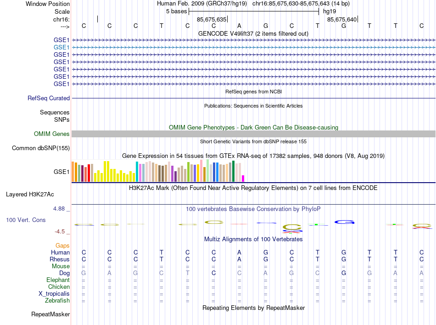This screenshot has width=436, height=325.
Task: Click the GSE1 label beside expression chart
Action: tap(61, 172)
